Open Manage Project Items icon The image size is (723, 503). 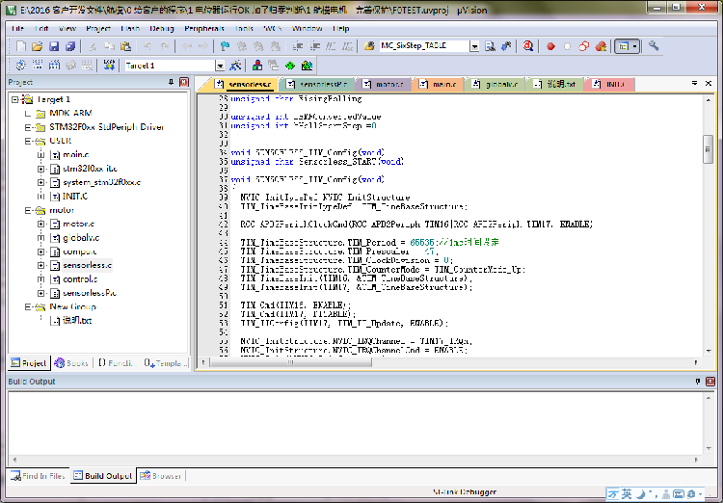(257, 65)
